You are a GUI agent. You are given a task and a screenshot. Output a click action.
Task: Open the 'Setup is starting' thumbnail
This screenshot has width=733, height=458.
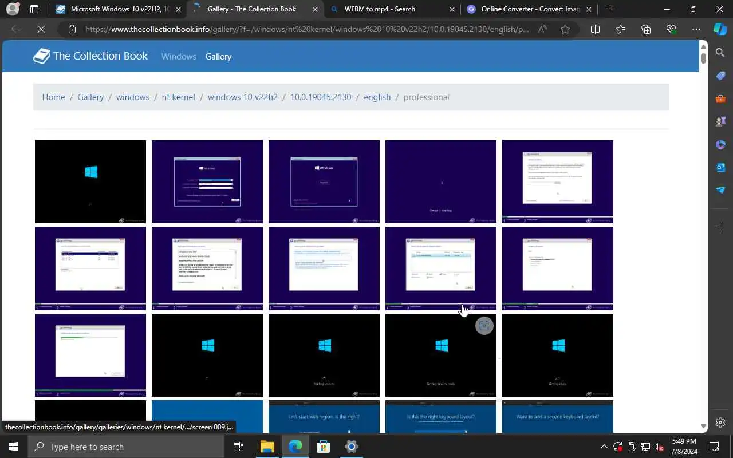click(441, 181)
